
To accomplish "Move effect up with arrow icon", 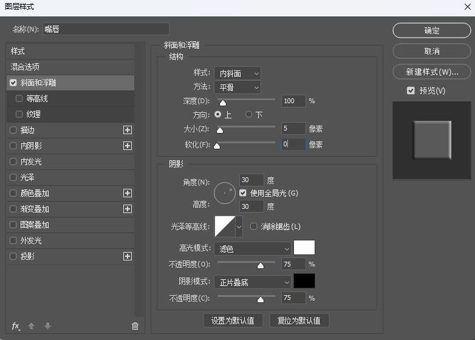I will click(31, 326).
